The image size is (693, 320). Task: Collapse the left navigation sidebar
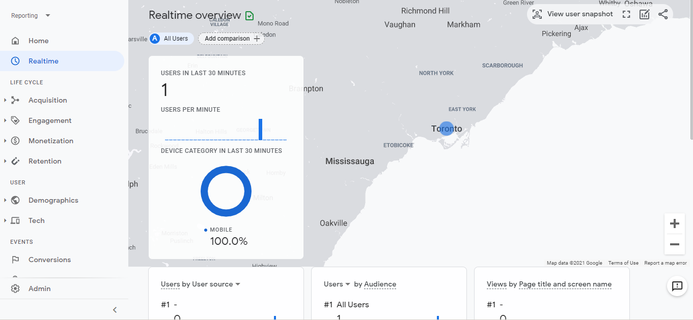coord(115,310)
